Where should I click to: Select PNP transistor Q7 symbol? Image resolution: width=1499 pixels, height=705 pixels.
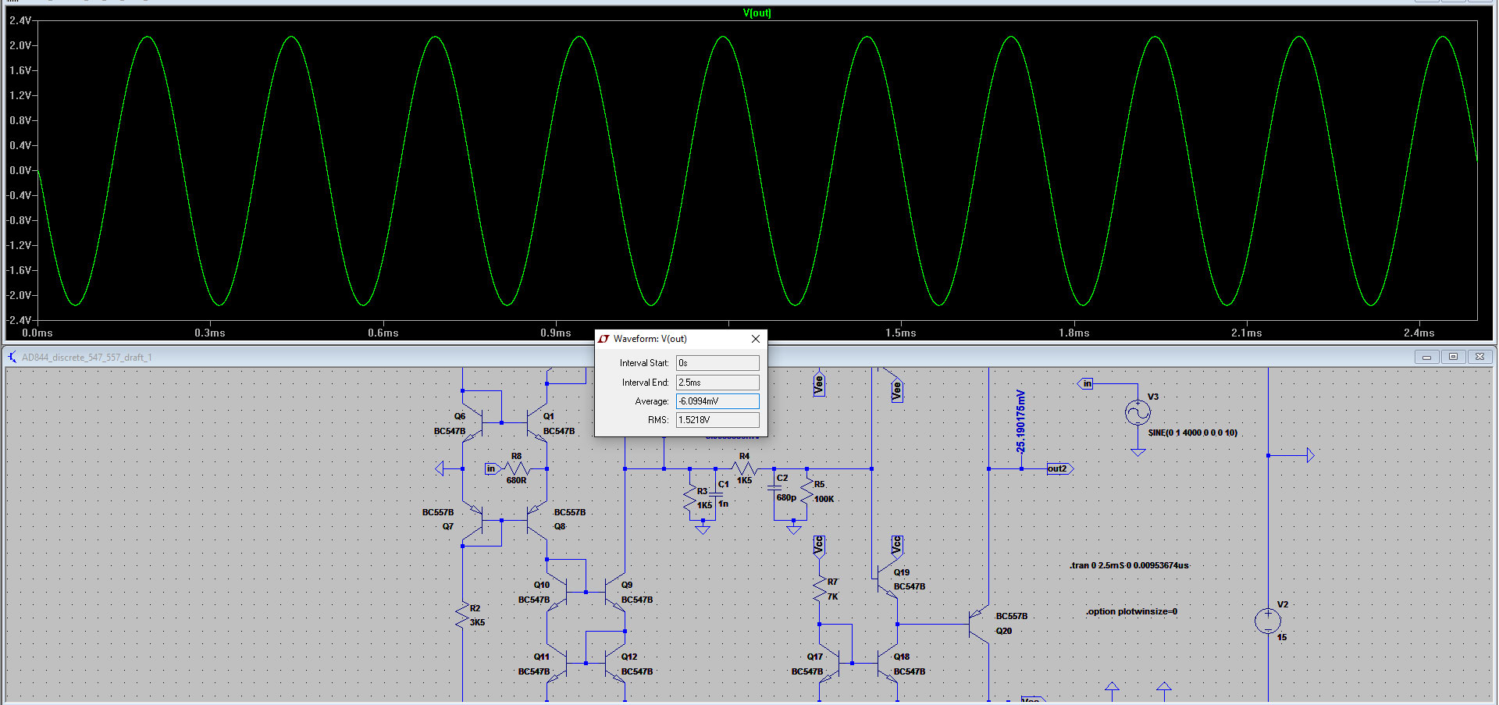pyautogui.click(x=473, y=520)
